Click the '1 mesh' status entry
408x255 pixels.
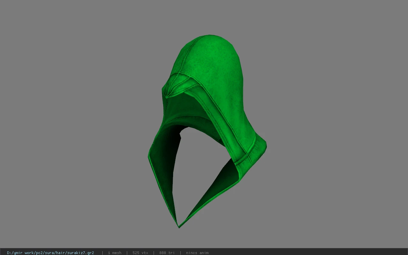coord(114,253)
